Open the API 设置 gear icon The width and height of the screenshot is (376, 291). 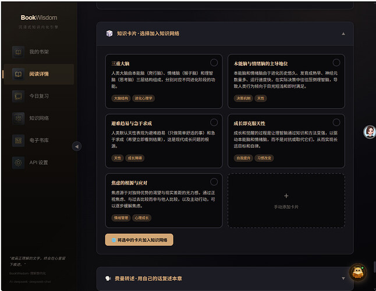point(18,162)
